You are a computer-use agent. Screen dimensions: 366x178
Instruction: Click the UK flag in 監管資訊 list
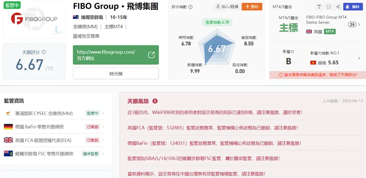[8, 140]
